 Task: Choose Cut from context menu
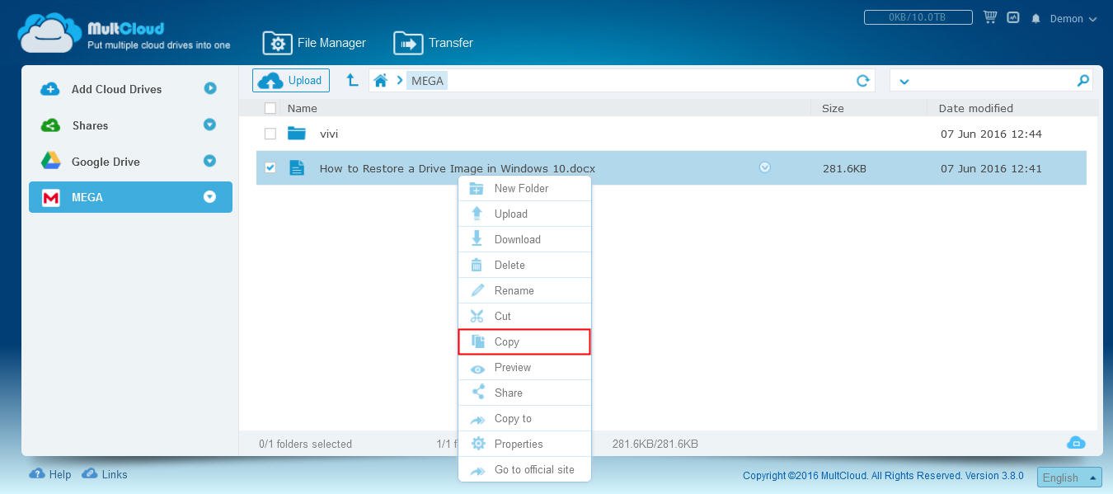click(524, 316)
